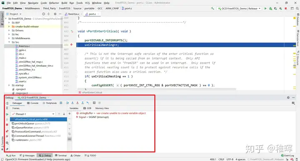Image resolution: width=300 pixels, height=161 pixels.
Task: Open project panel settings gear
Action: 55,14
